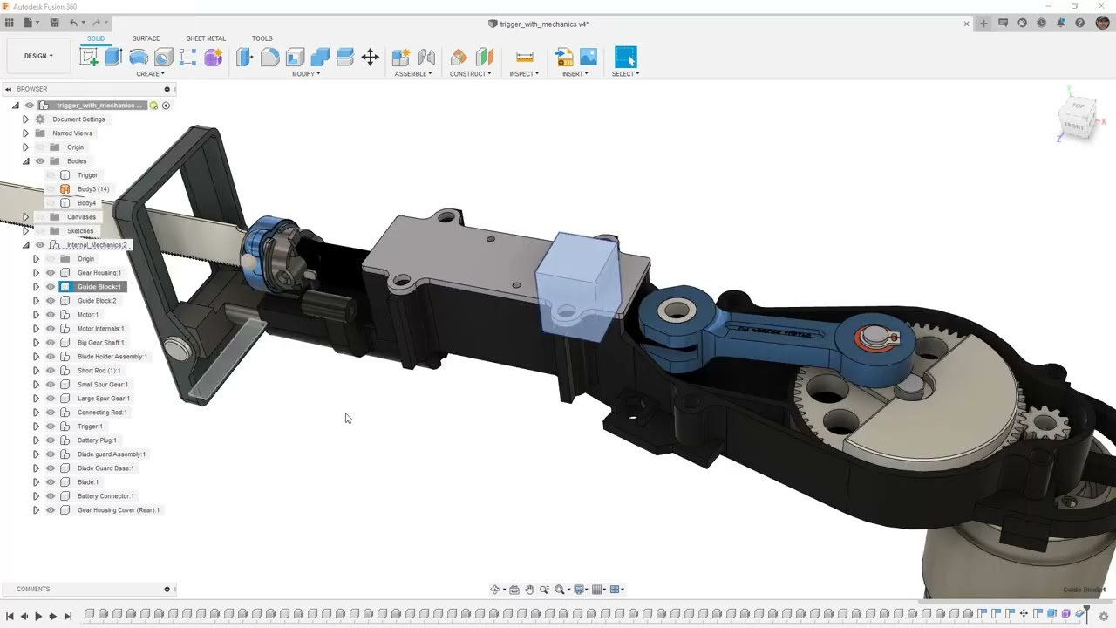Click the Pan hand icon
This screenshot has height=628, width=1116.
(x=529, y=590)
